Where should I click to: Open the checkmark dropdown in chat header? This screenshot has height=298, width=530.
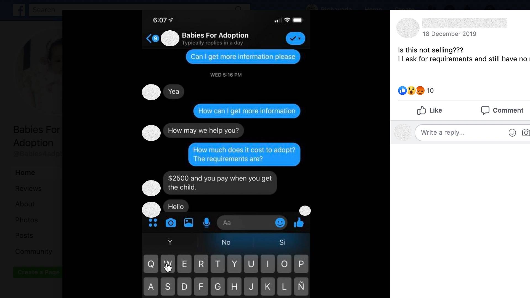pyautogui.click(x=295, y=38)
